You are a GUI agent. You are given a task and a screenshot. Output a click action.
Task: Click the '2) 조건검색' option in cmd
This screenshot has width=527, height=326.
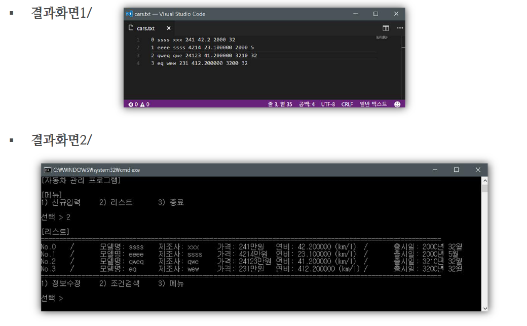(x=119, y=283)
